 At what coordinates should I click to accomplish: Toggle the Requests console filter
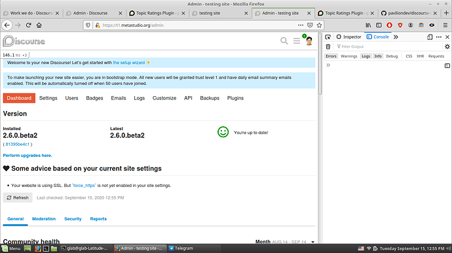pyautogui.click(x=436, y=56)
